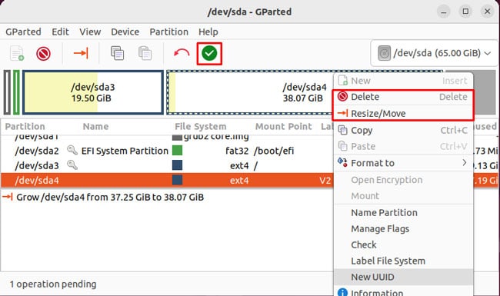The height and width of the screenshot is (296, 500).
Task: Click the blue Information icon in the context menu
Action: coord(342,292)
